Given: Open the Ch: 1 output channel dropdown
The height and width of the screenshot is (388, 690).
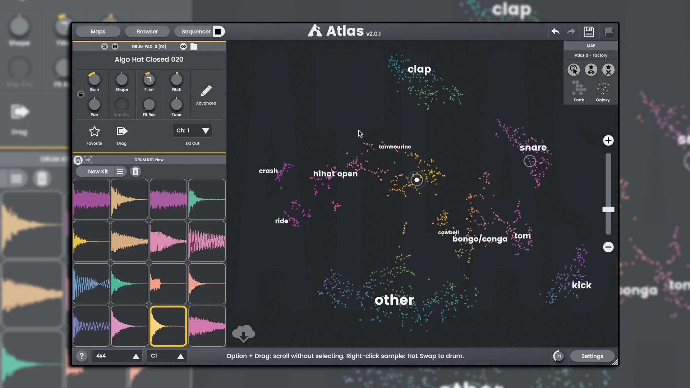Looking at the screenshot, I should [x=192, y=131].
